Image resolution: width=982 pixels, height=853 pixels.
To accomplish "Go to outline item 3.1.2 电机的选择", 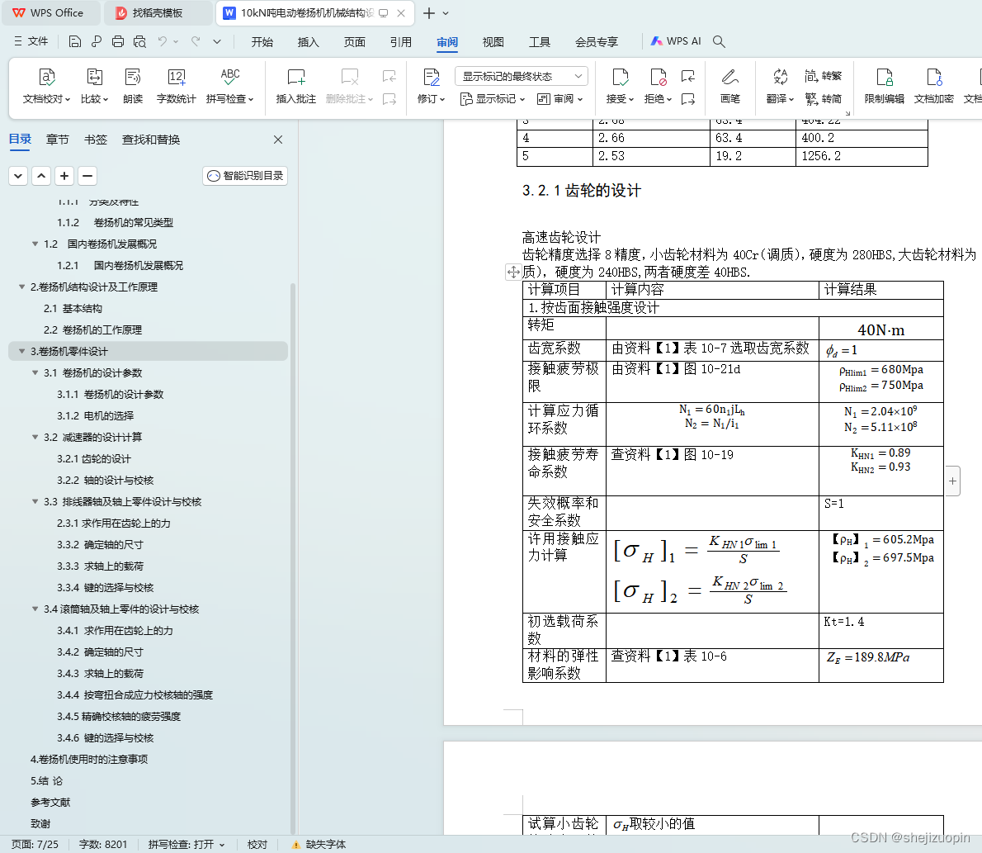I will click(x=95, y=415).
